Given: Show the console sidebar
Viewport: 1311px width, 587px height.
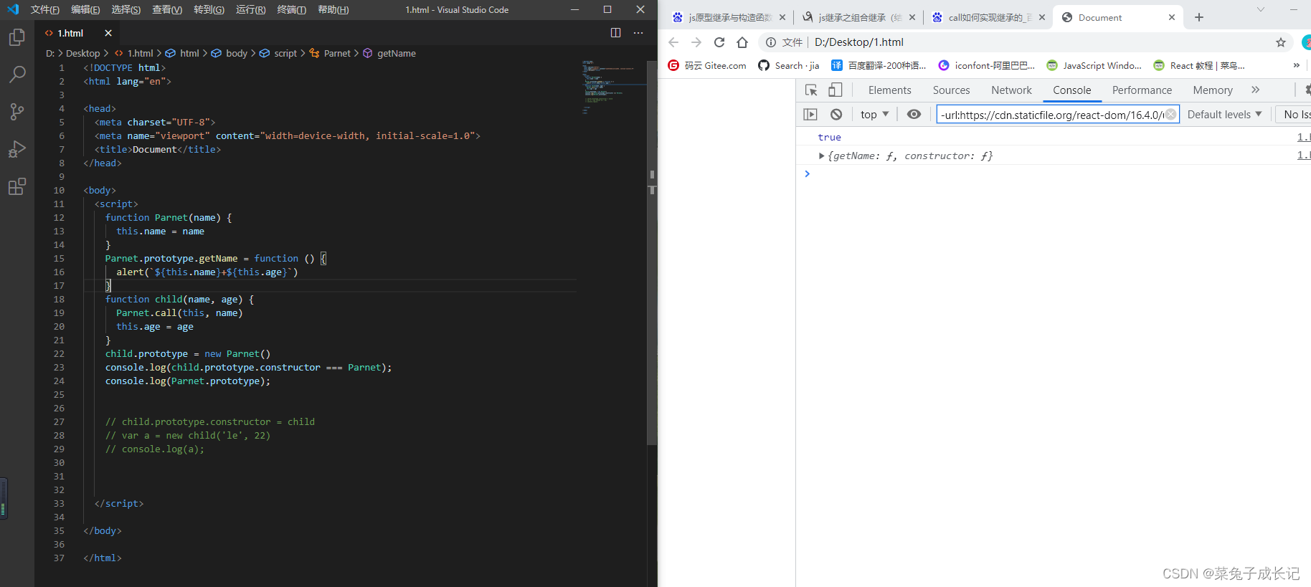Looking at the screenshot, I should point(810,115).
